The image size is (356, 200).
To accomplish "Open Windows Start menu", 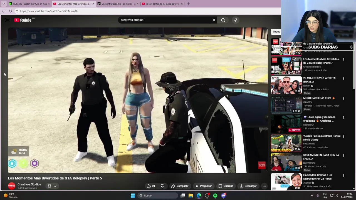I will 133,196.
